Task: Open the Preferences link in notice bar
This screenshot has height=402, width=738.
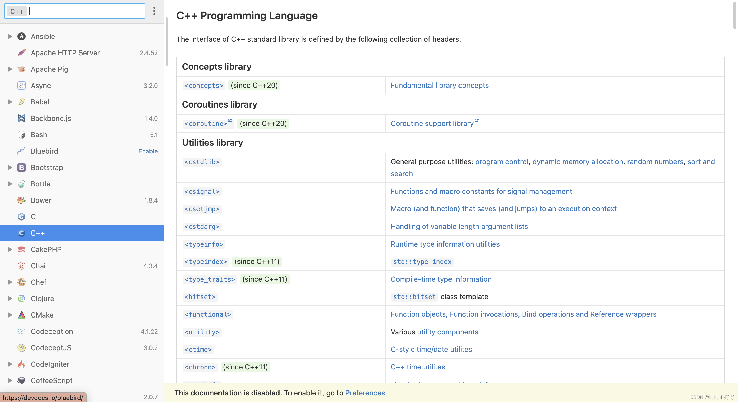Action: pyautogui.click(x=365, y=393)
